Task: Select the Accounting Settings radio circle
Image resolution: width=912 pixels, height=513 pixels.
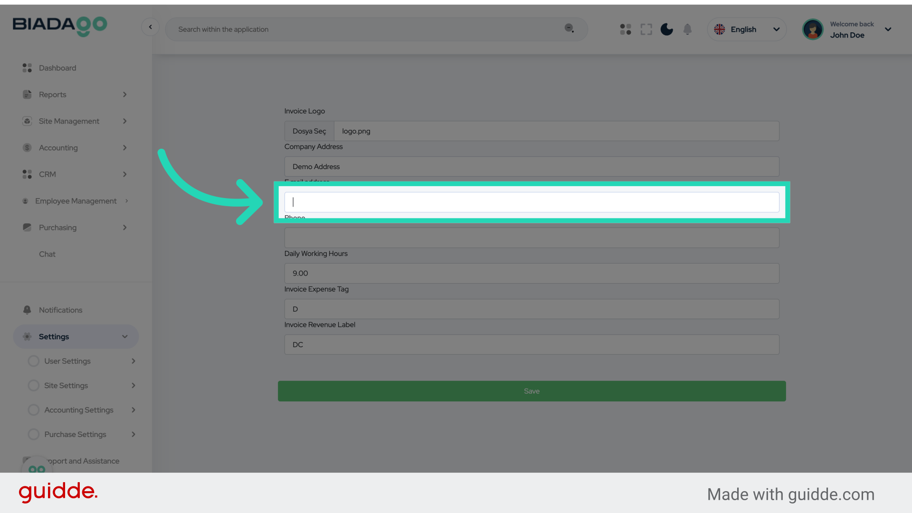Action: tap(34, 410)
